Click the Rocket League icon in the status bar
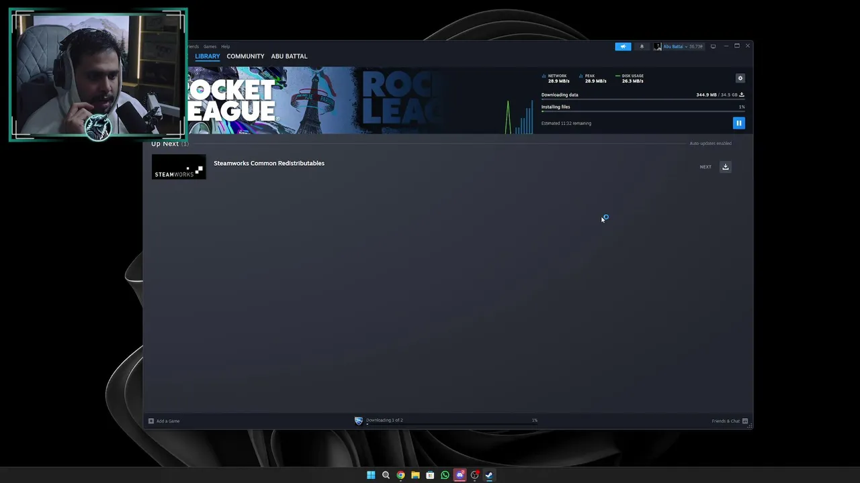 358,421
